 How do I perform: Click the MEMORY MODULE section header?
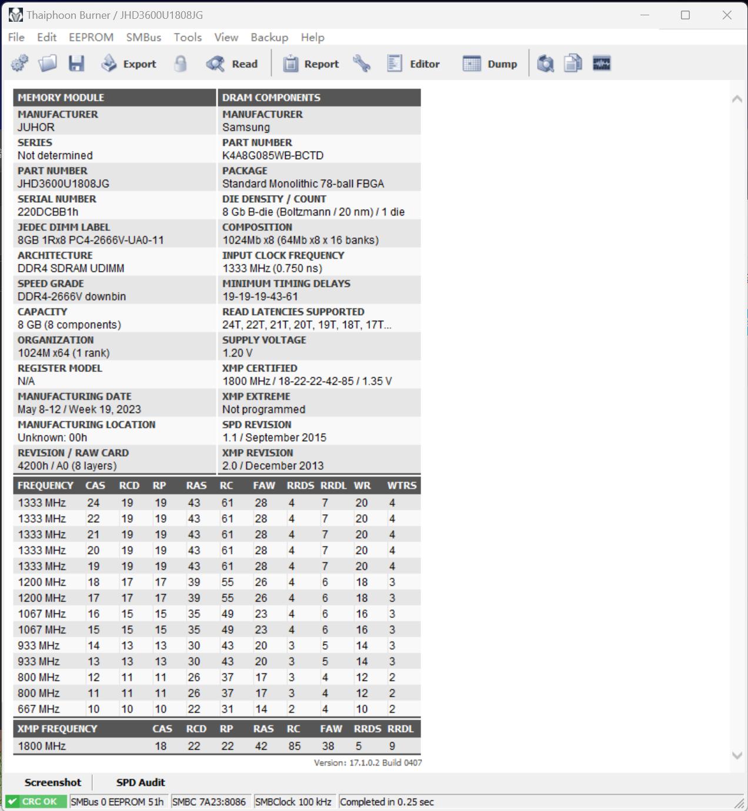tap(115, 98)
